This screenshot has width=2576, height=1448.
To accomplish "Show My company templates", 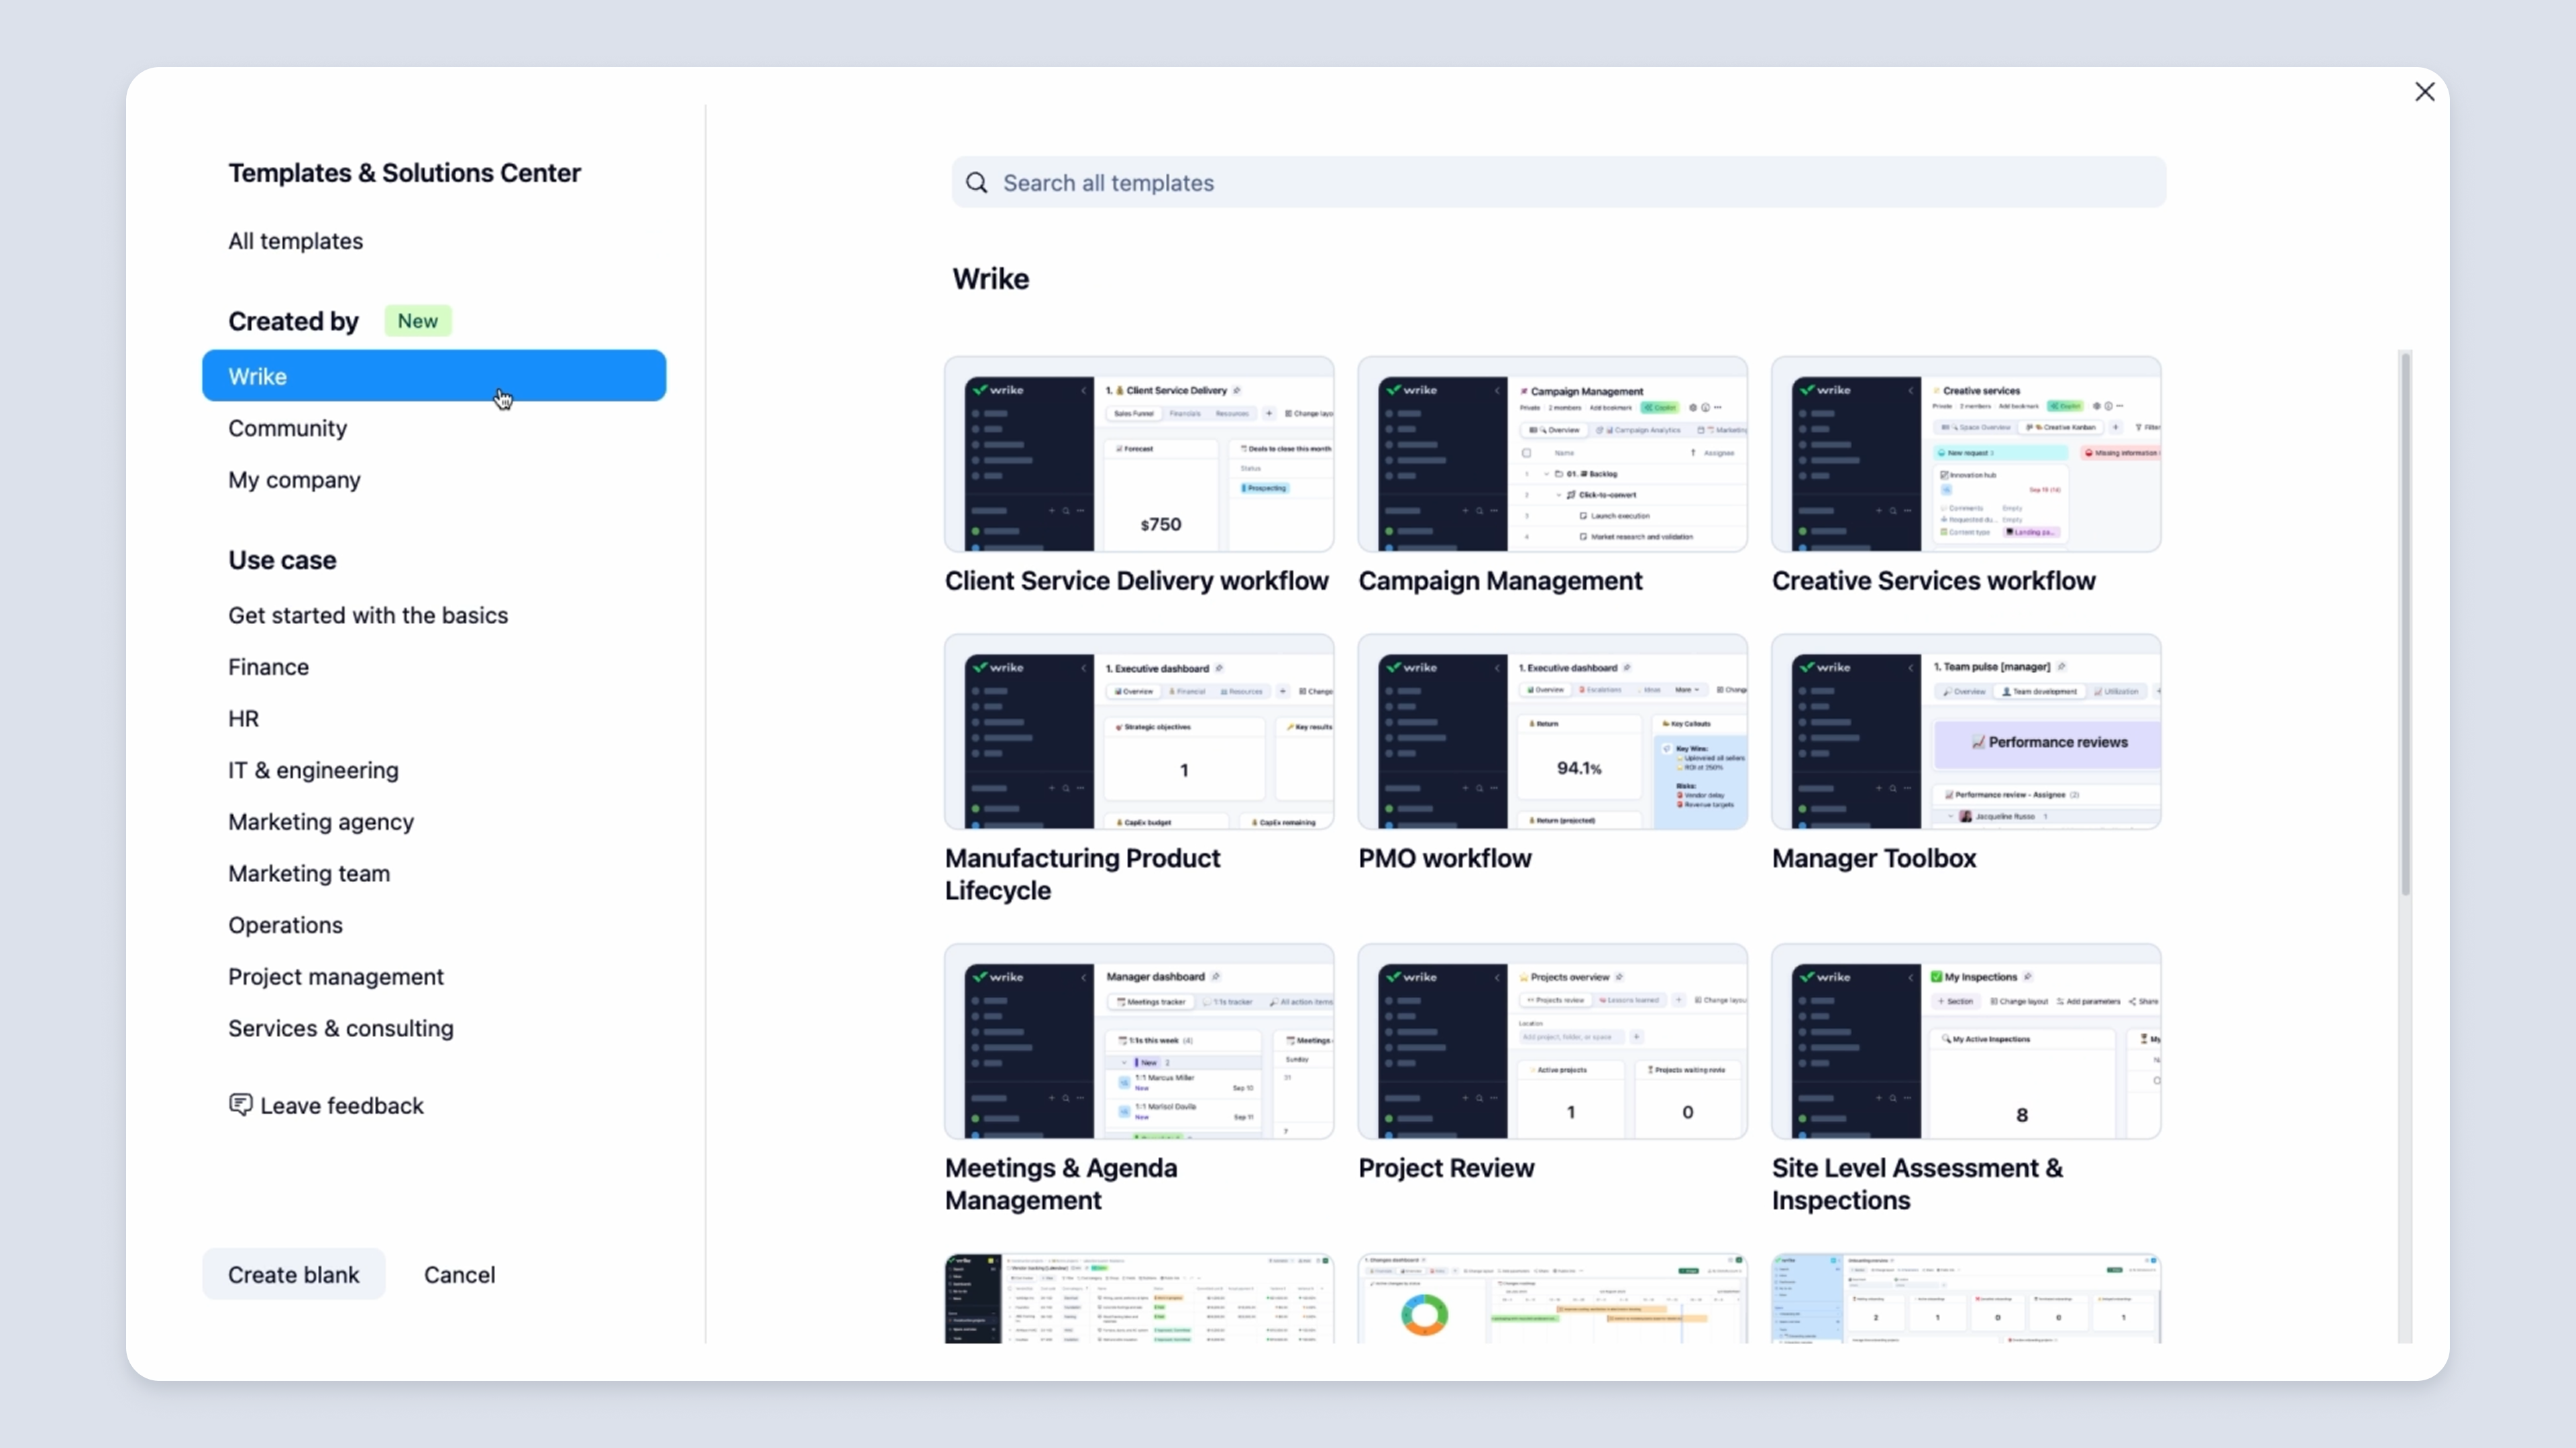I will pyautogui.click(x=294, y=480).
